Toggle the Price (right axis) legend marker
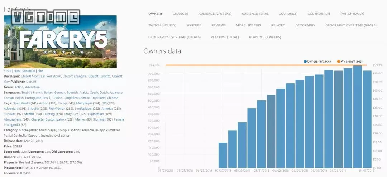Screen dimensions: 387x177 click(338, 61)
